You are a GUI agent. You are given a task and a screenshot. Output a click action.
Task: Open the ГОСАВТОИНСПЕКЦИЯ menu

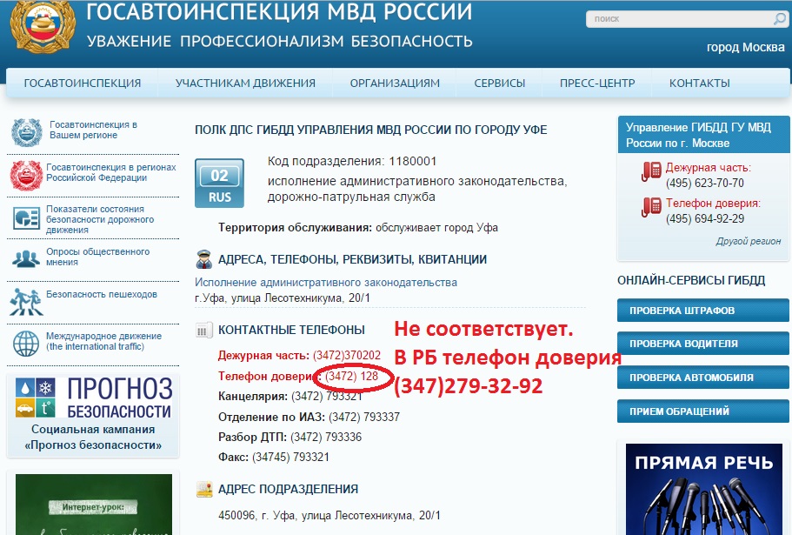tap(83, 83)
